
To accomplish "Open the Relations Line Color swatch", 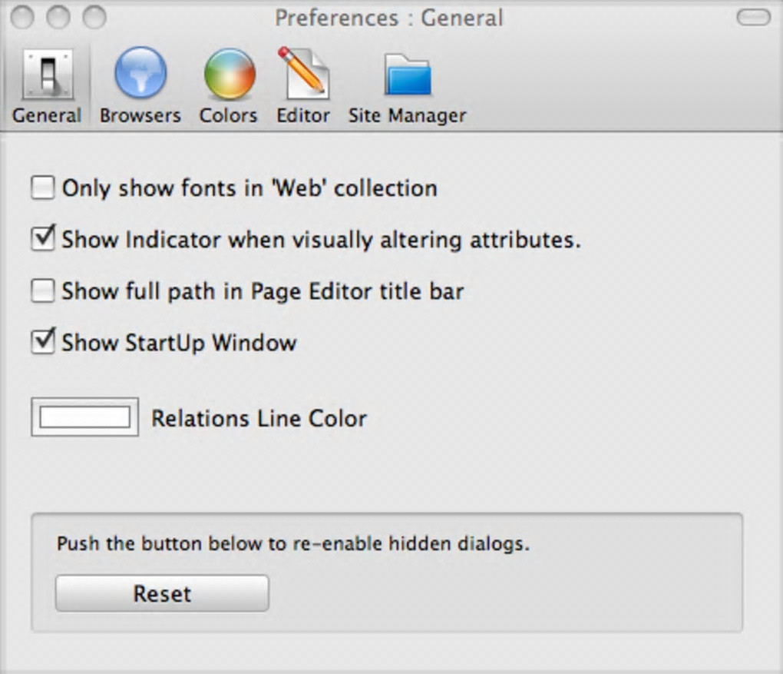I will coord(84,417).
